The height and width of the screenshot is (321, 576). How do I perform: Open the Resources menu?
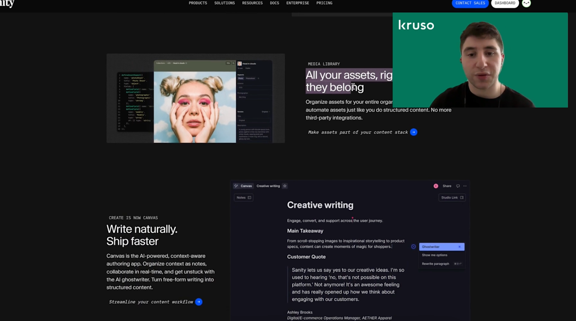pos(252,3)
